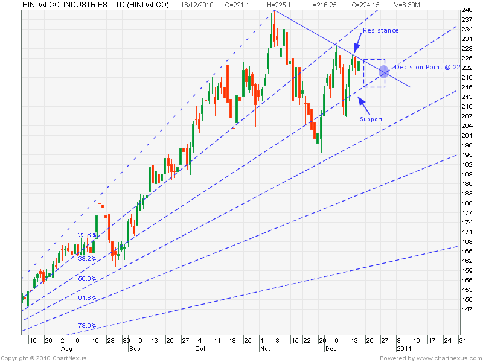Select the low value L=216.25
The height and width of the screenshot is (362, 483).
coord(322,5)
